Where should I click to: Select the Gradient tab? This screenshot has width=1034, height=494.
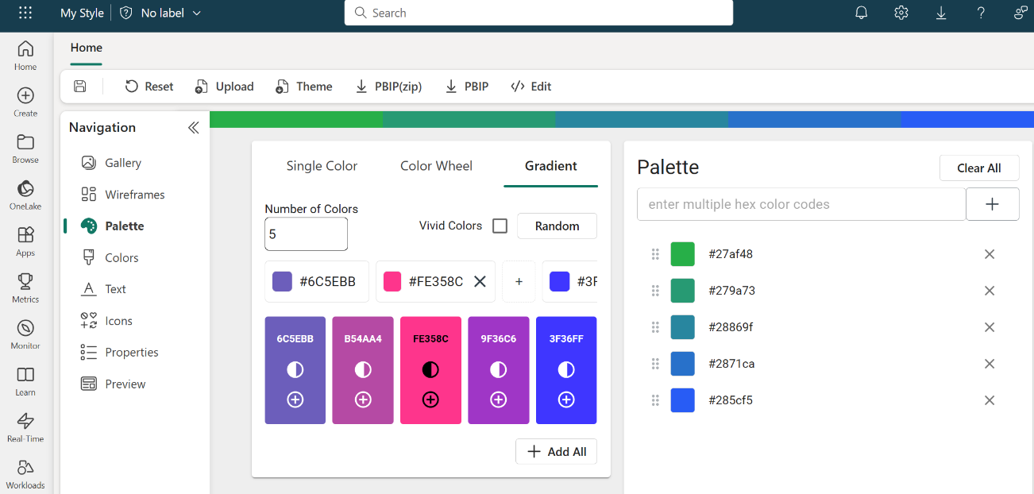tap(550, 166)
